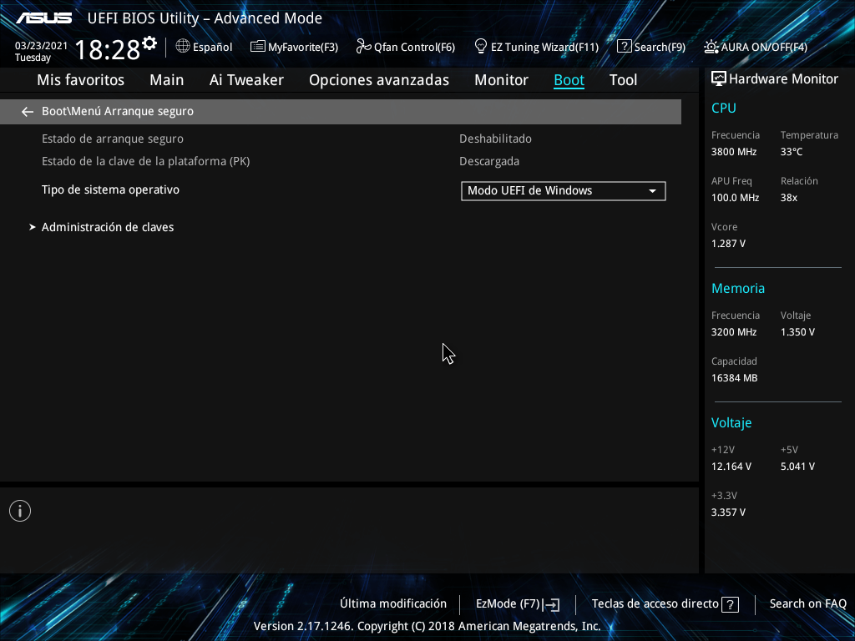
Task: Click Estado de arranque seguro label
Action: (113, 139)
